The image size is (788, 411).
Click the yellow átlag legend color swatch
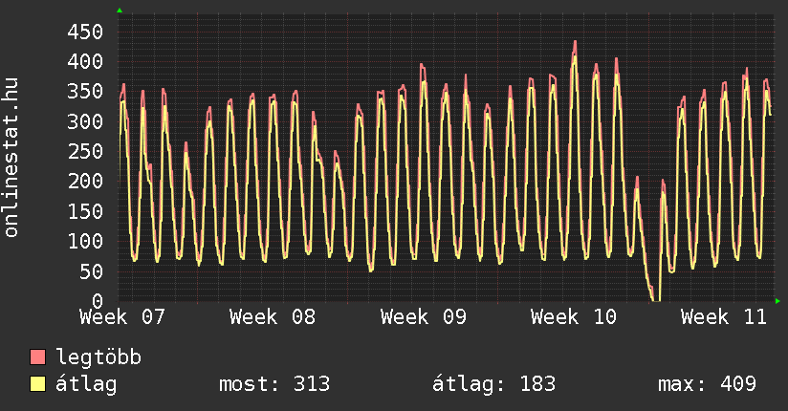pyautogui.click(x=38, y=384)
